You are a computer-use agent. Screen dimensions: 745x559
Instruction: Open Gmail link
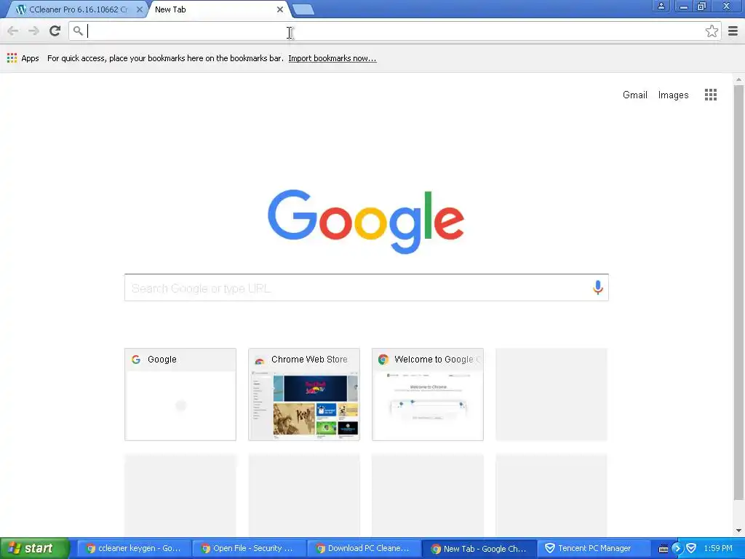tap(634, 95)
